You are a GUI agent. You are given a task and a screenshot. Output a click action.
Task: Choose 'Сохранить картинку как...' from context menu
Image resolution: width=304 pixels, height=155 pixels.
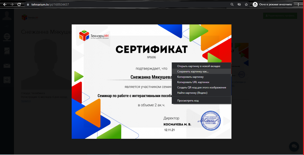(201, 71)
